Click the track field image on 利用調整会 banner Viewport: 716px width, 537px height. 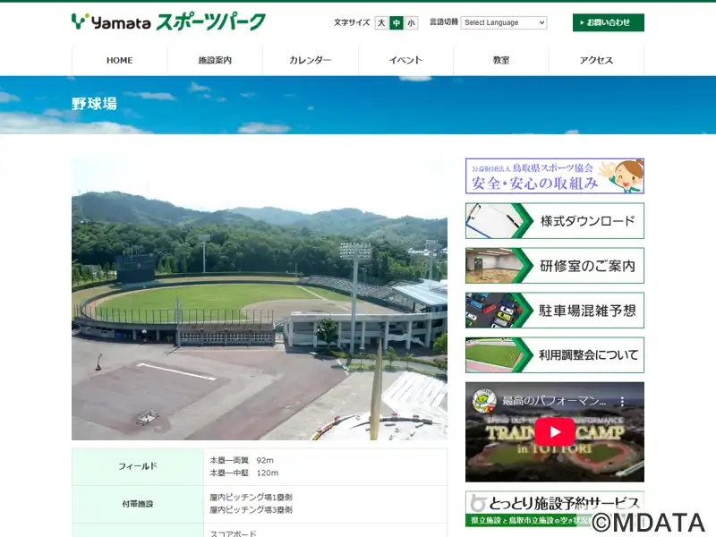[x=494, y=355]
